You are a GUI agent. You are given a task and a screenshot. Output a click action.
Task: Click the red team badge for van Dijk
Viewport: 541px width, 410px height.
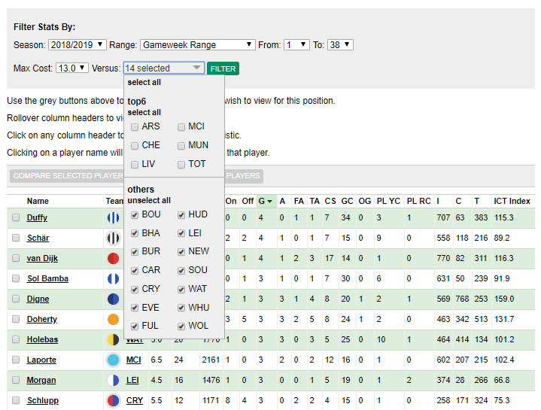[x=113, y=259]
